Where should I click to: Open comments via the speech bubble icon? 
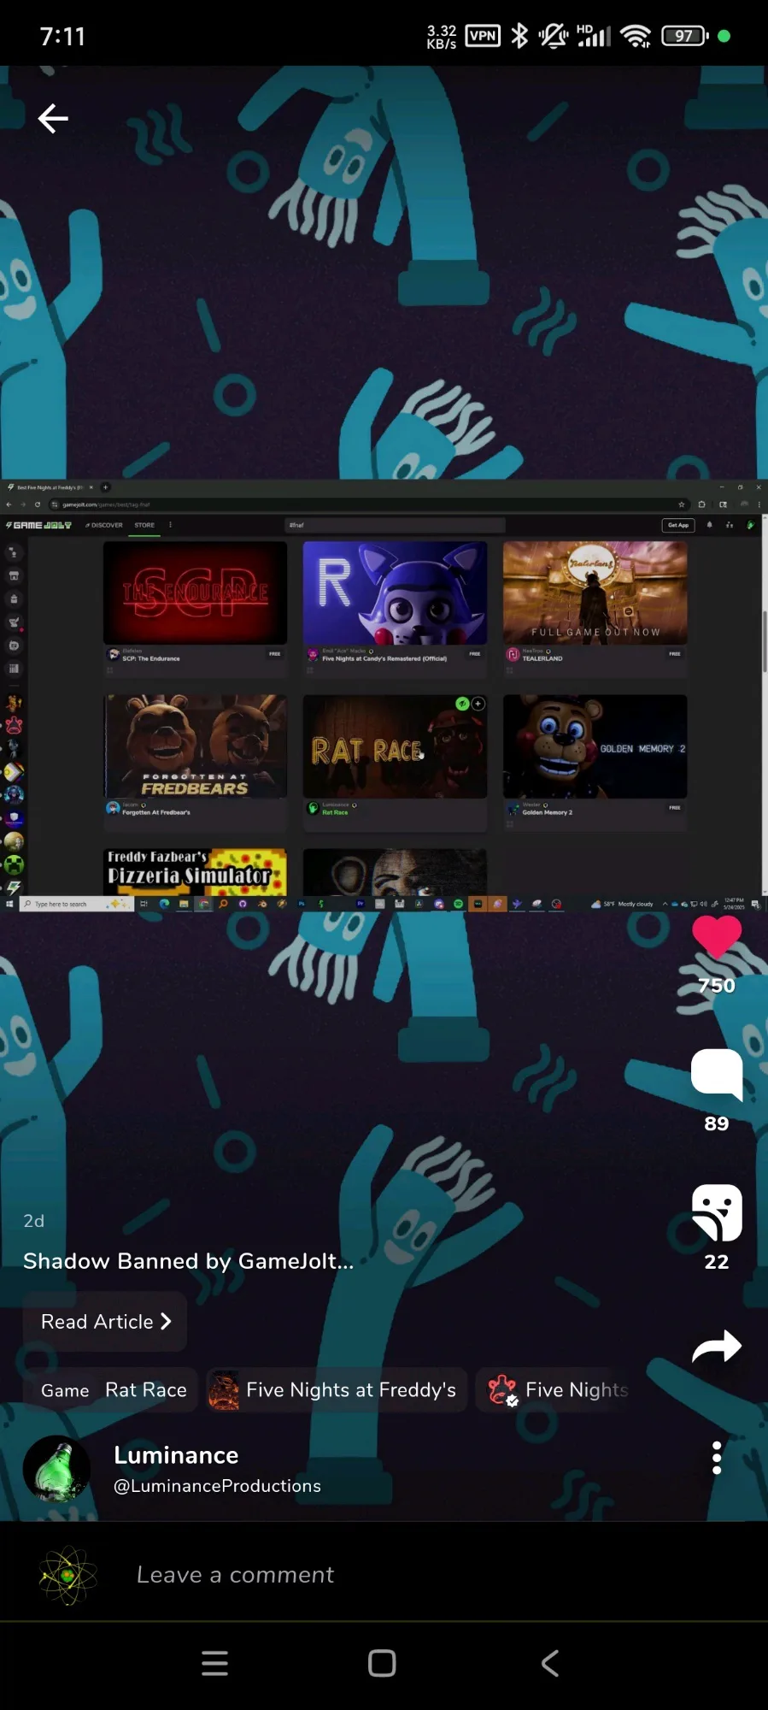717,1074
